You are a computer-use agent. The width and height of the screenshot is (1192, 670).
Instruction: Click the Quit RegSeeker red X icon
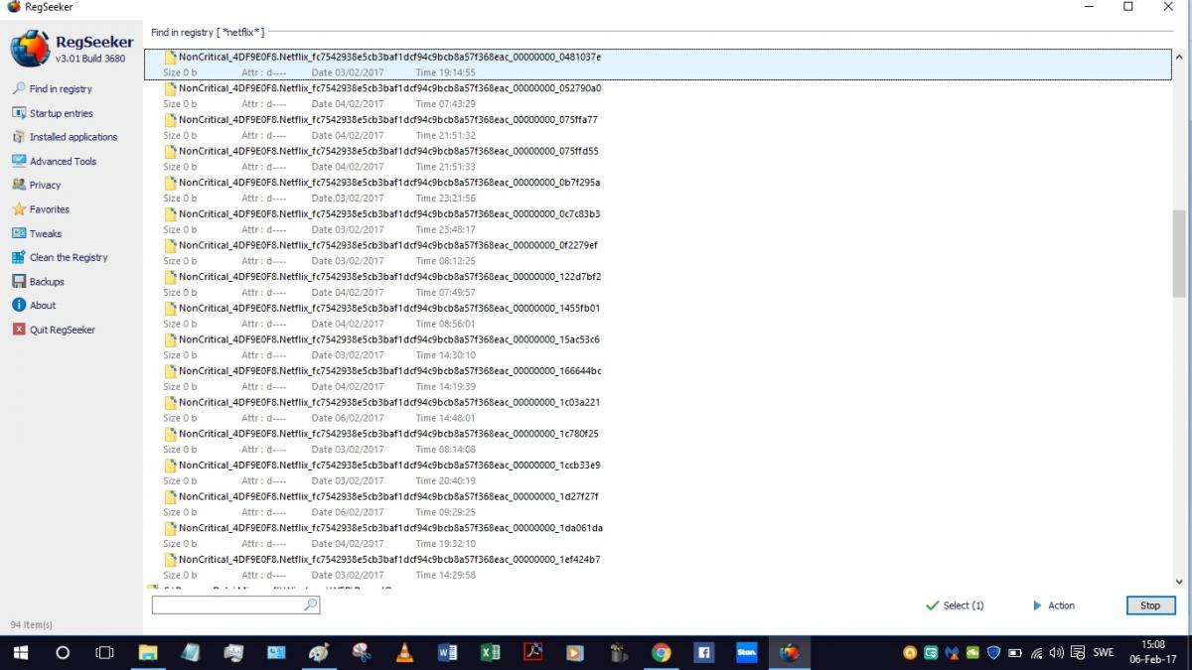click(19, 330)
